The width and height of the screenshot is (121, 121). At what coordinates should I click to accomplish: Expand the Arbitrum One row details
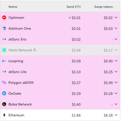click(116, 28)
